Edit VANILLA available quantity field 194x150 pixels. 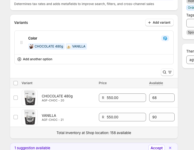(x=162, y=117)
